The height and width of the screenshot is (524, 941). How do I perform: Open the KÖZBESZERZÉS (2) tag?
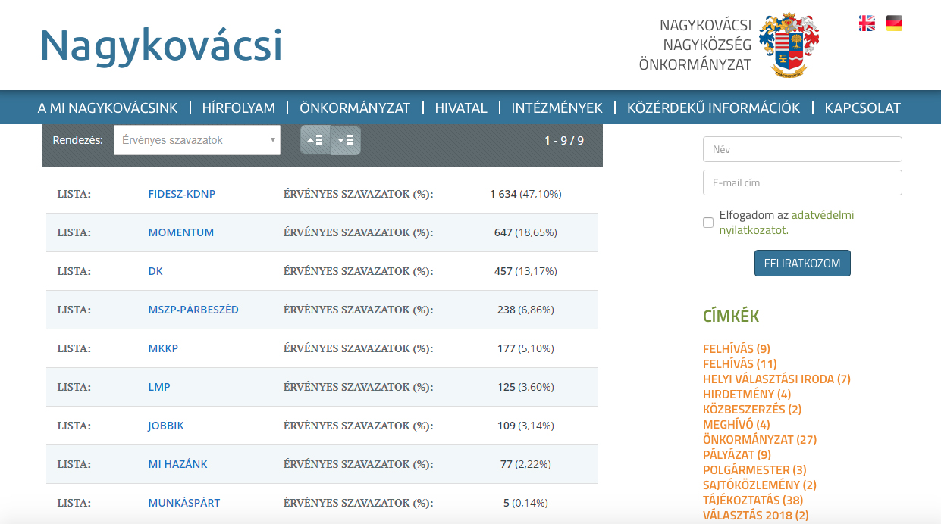[x=752, y=410]
